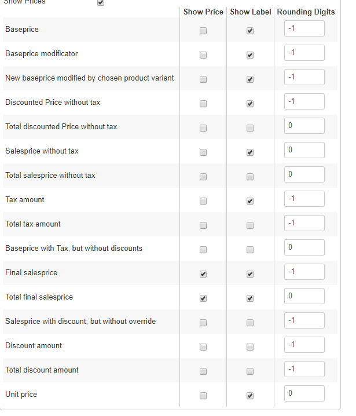Screen dimensions: 356x416
Task: Check Show Label for Total discounted Price without tax
Action: [x=250, y=129]
